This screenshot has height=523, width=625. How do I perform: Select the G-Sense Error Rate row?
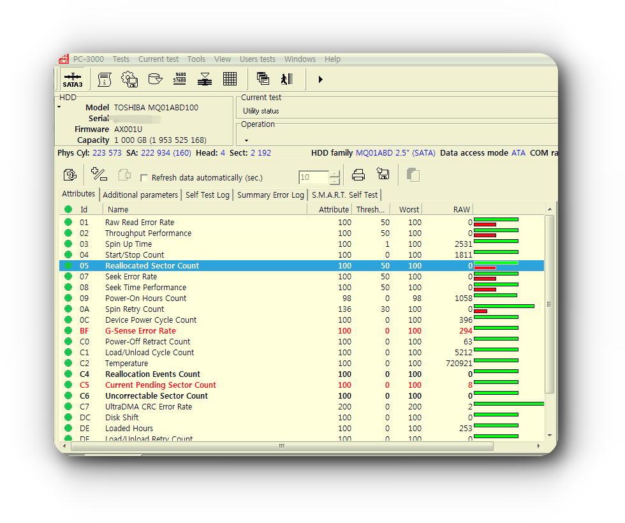point(302,330)
